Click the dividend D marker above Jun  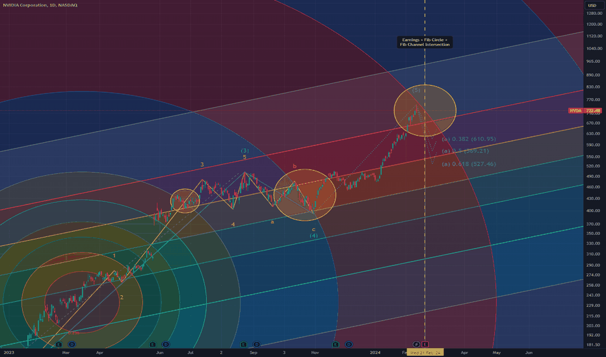(166, 344)
